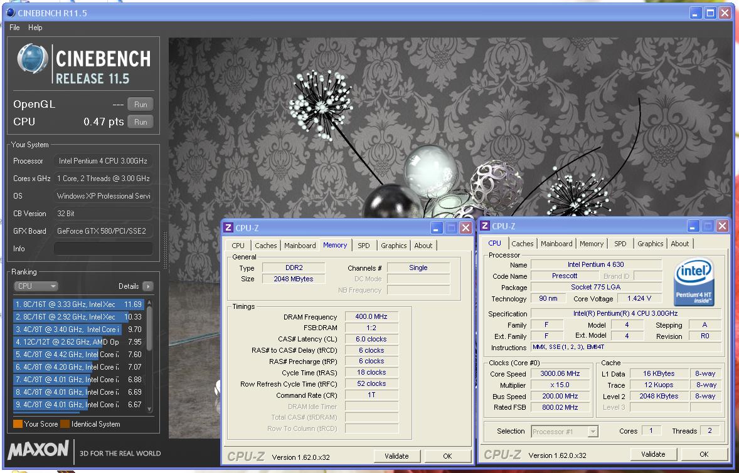Minimize the Memory CPU-Z window
Image resolution: width=739 pixels, height=473 pixels.
click(x=436, y=228)
